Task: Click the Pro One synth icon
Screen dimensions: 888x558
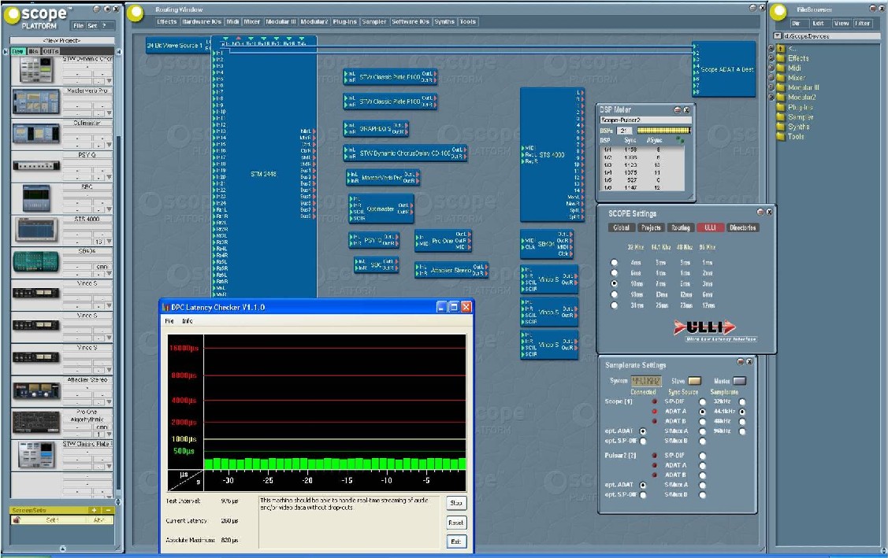Action: click(x=35, y=421)
